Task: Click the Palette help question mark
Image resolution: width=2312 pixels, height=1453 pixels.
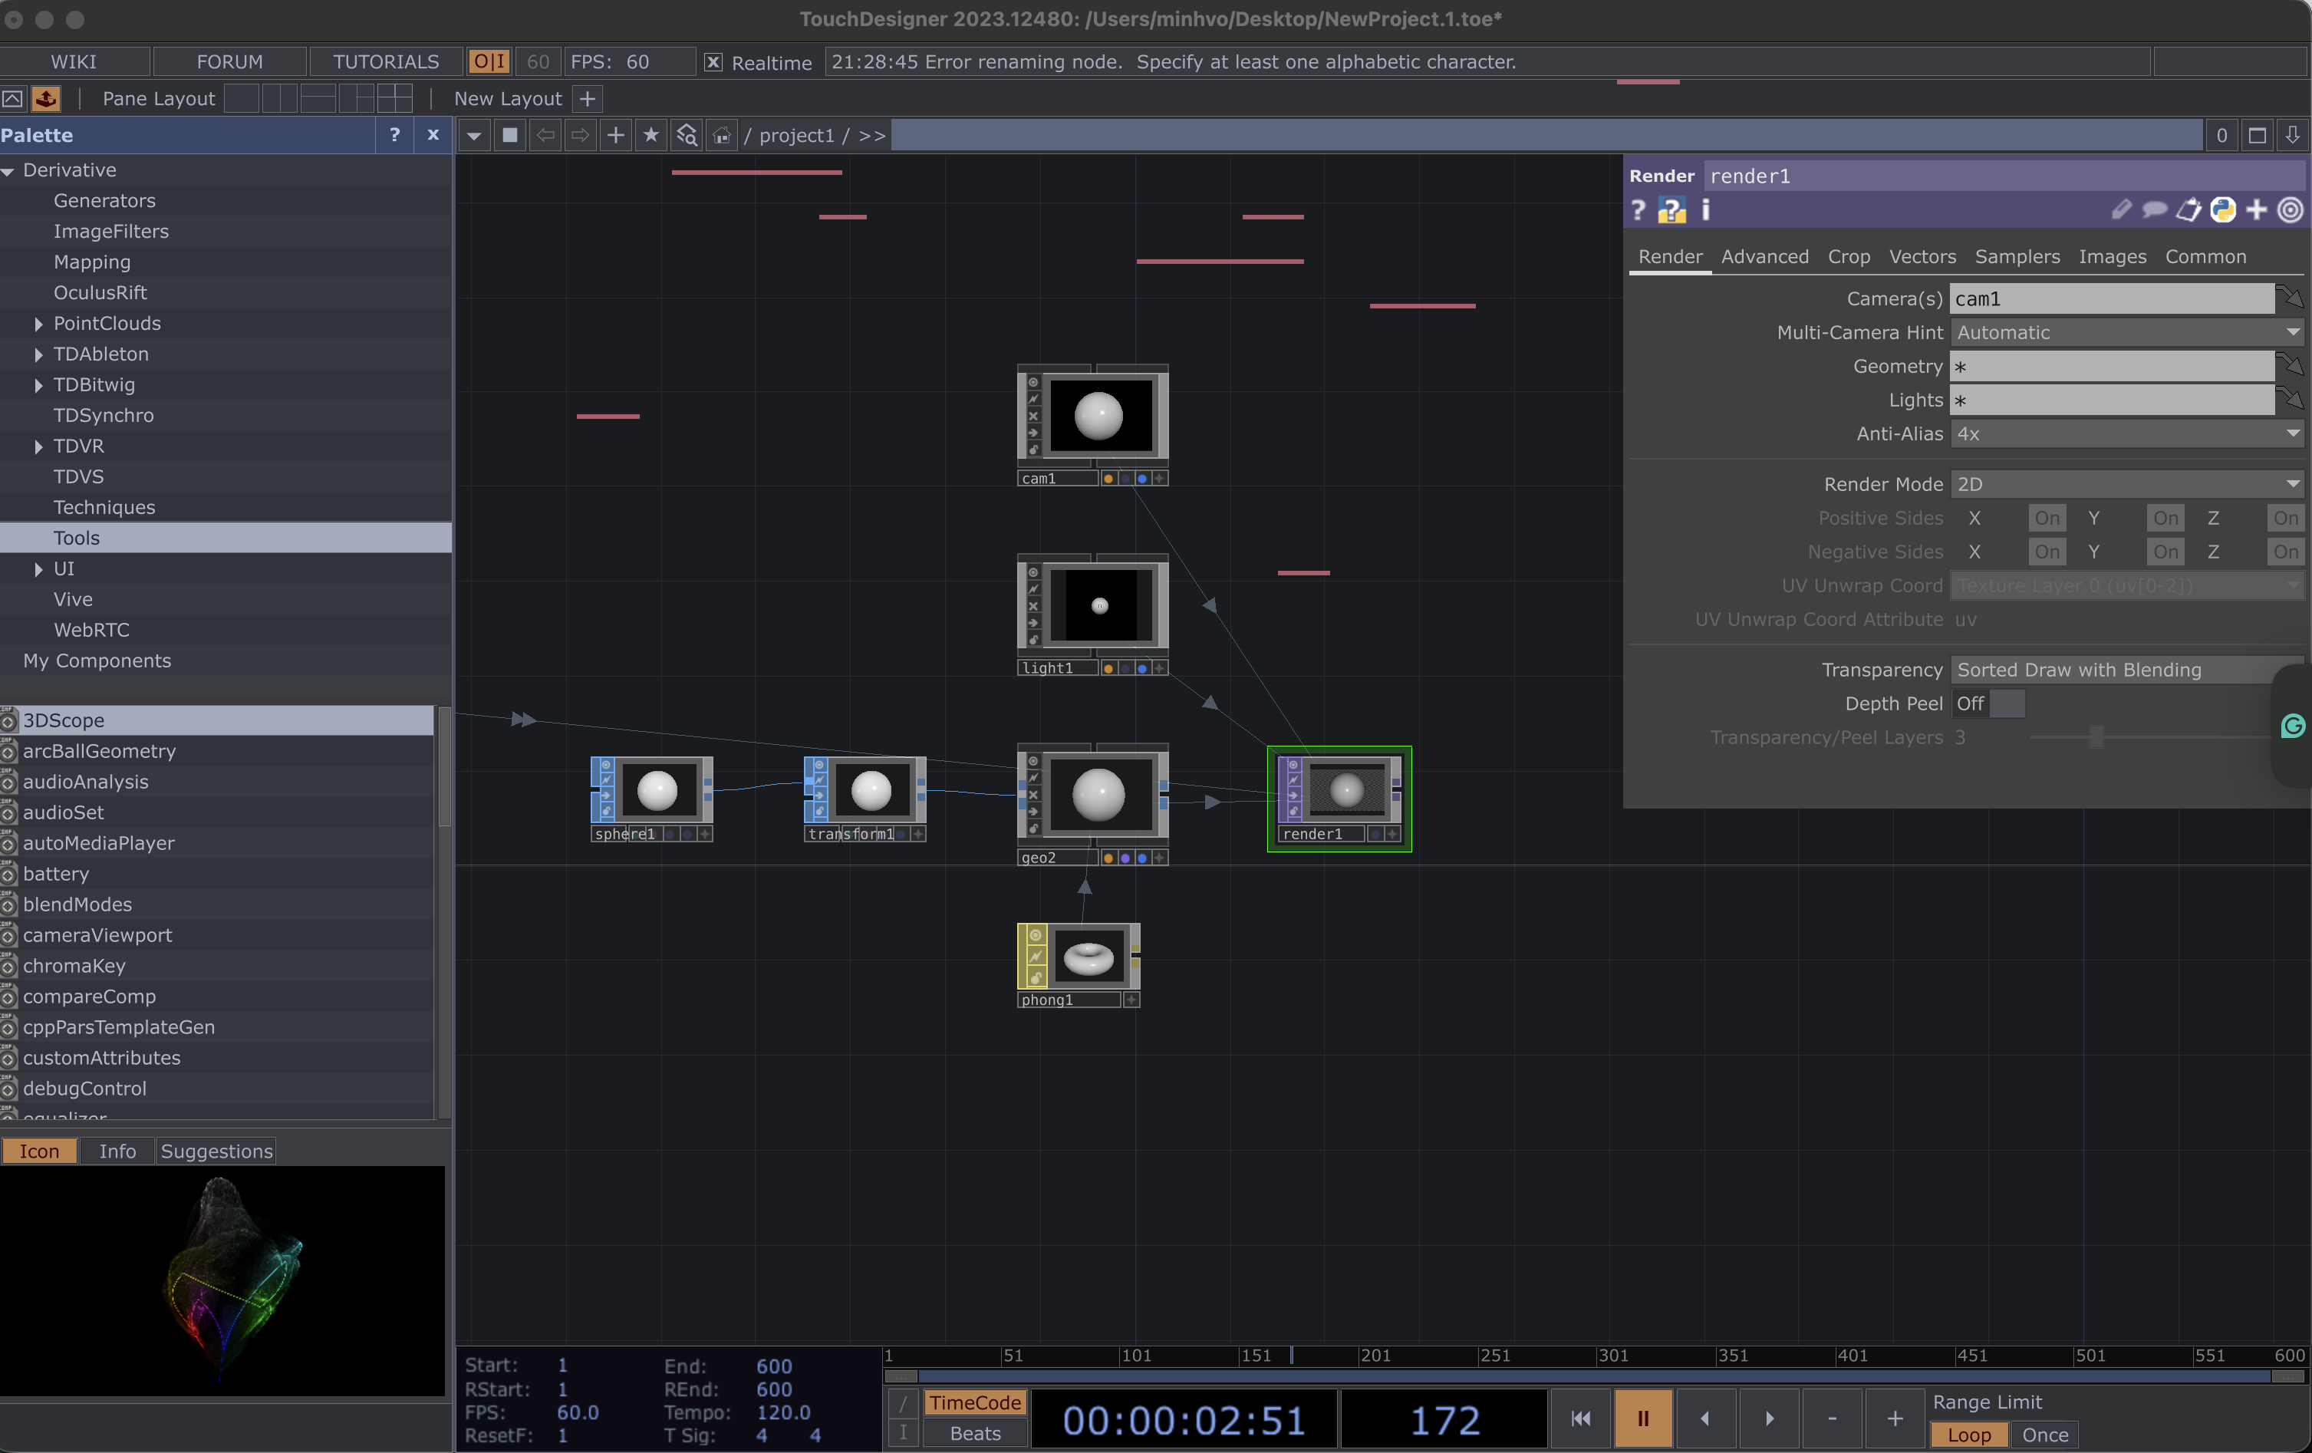Action: pos(394,136)
